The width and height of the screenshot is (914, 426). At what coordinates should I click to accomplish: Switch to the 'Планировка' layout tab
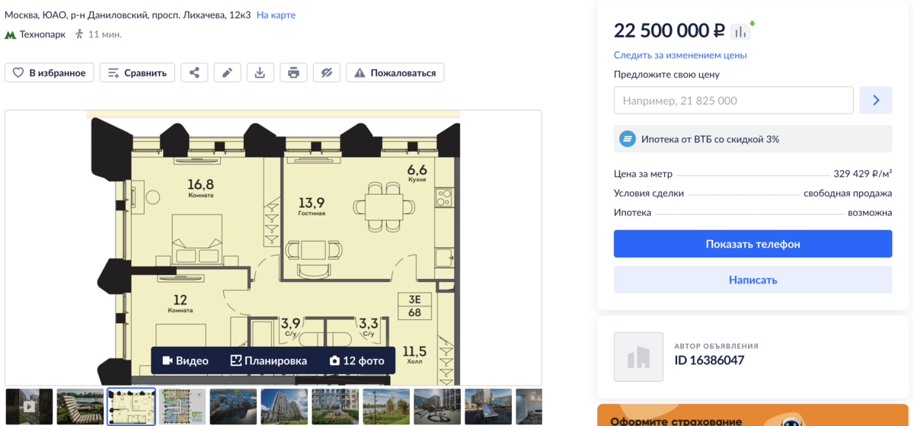tap(269, 360)
